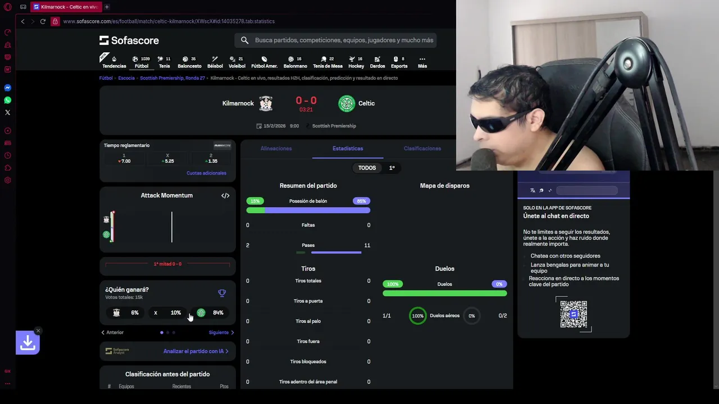The width and height of the screenshot is (719, 404).
Task: Click Analizar el partido con IA
Action: click(x=195, y=351)
